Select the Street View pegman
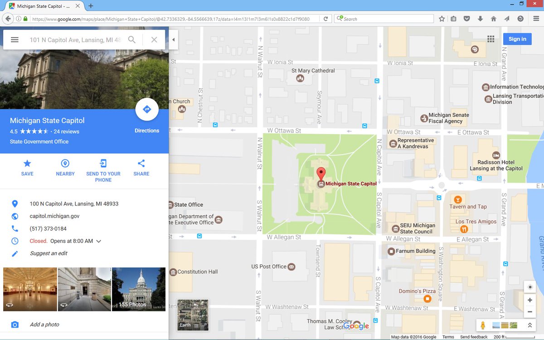This screenshot has height=340, width=544. tap(483, 325)
